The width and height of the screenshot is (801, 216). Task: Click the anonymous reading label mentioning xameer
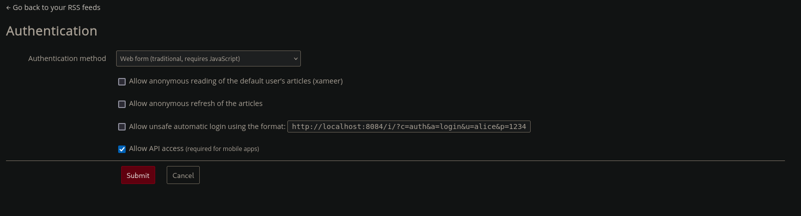click(236, 81)
